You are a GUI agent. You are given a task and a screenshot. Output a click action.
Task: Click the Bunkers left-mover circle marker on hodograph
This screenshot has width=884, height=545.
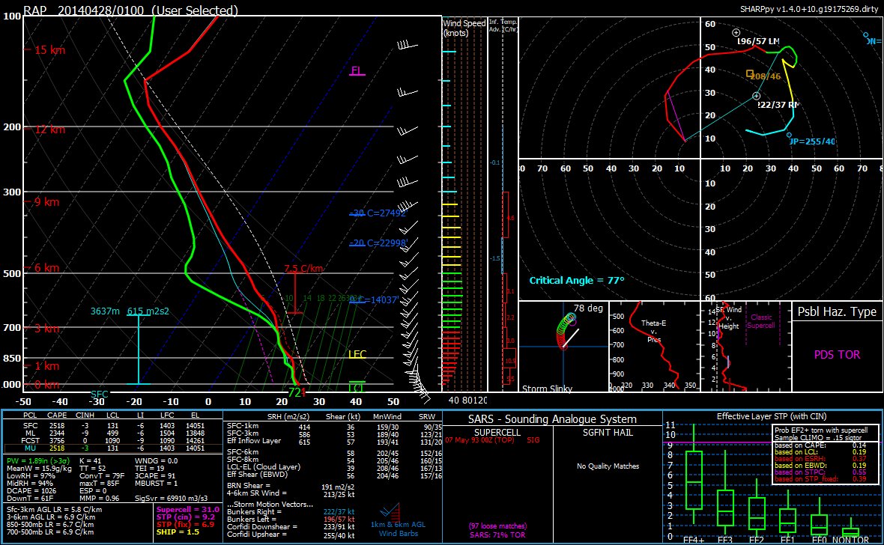point(736,33)
